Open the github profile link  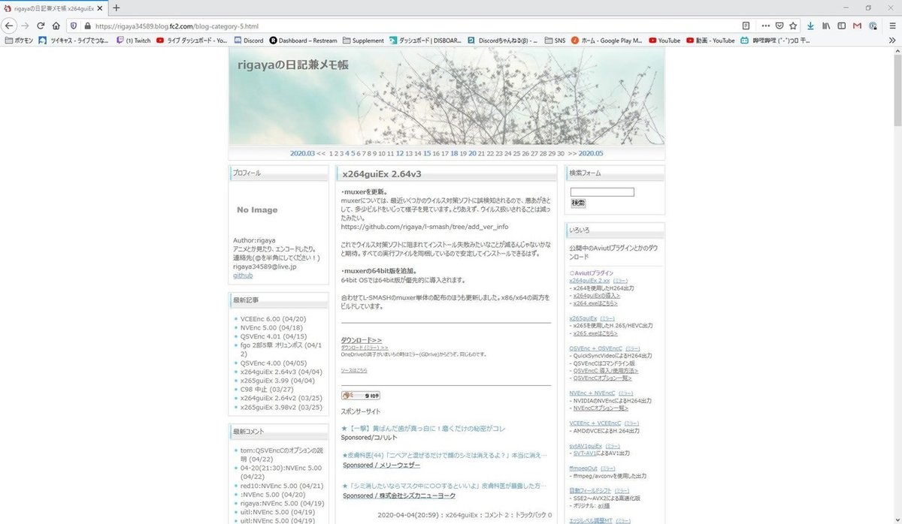pos(243,276)
